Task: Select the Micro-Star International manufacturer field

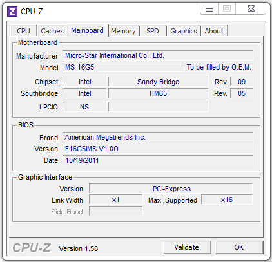Action: click(158, 55)
